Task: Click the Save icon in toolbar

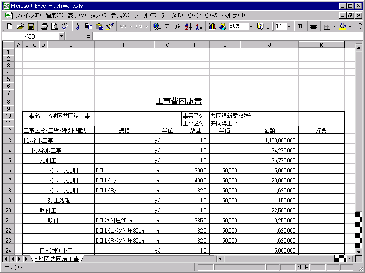Action: click(31, 26)
